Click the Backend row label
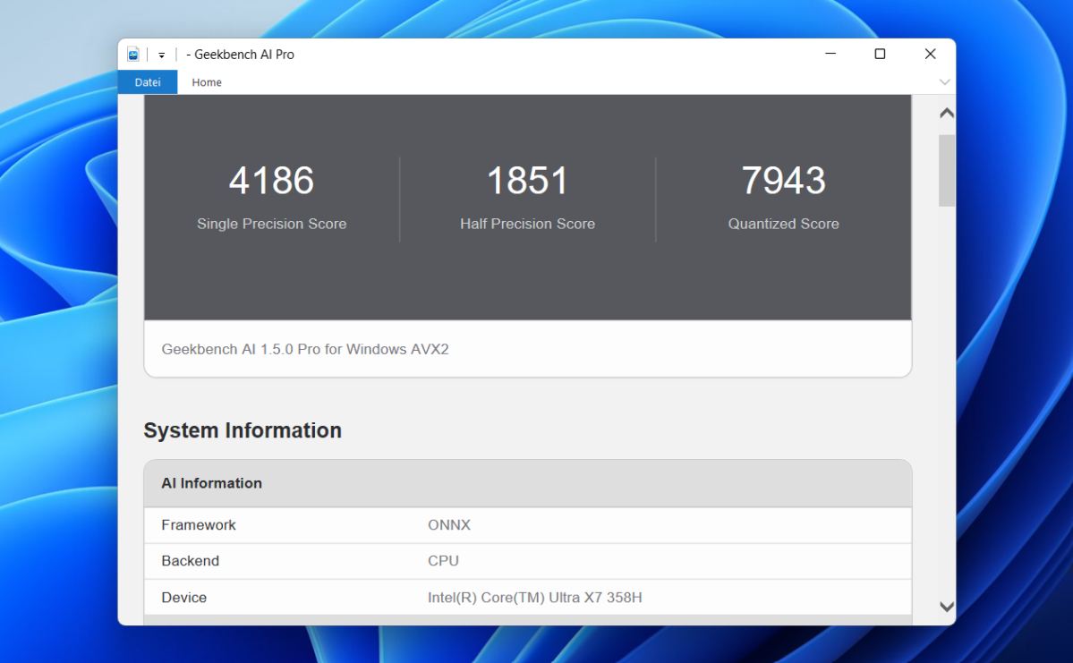 (x=191, y=561)
